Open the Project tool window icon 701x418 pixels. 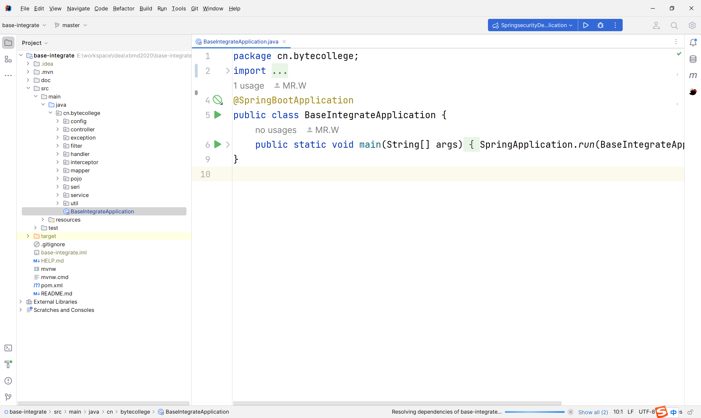point(8,43)
